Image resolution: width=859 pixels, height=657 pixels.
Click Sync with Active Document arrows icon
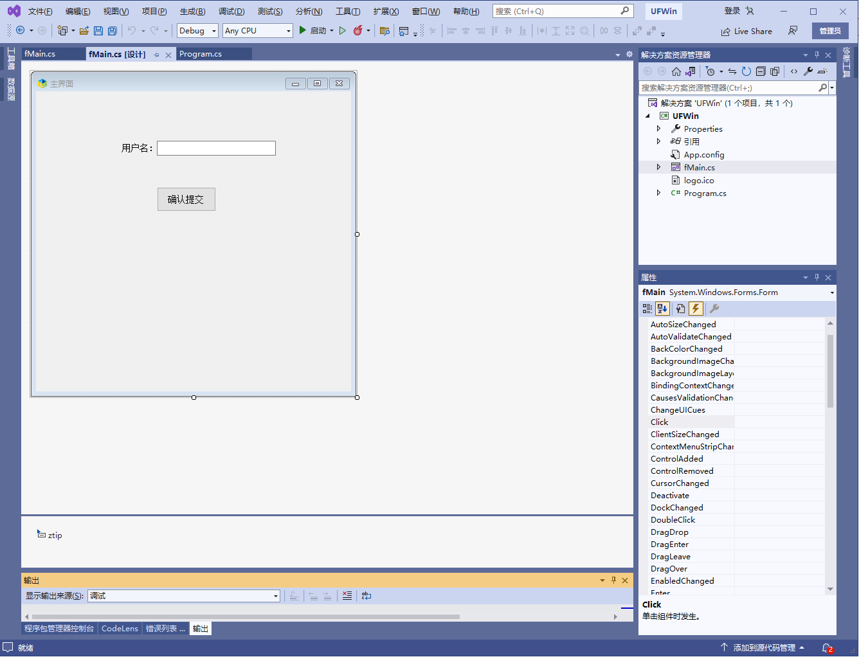(732, 71)
